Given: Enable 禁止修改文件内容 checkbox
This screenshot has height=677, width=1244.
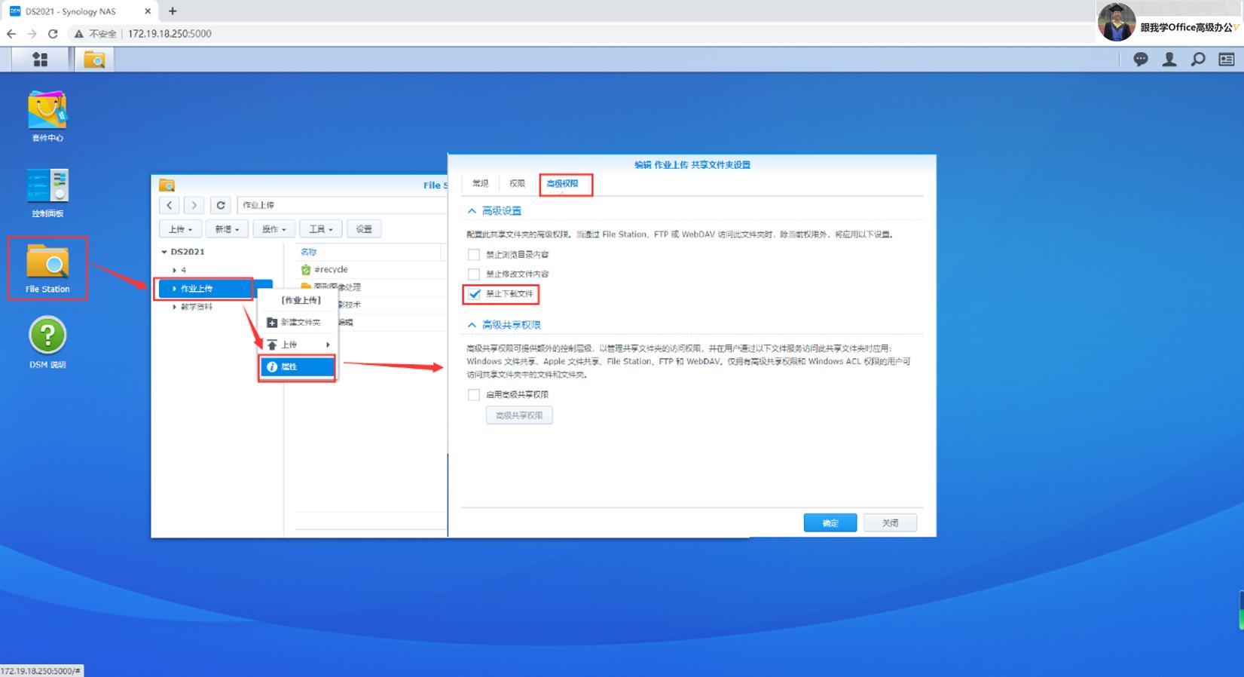Looking at the screenshot, I should tap(474, 274).
